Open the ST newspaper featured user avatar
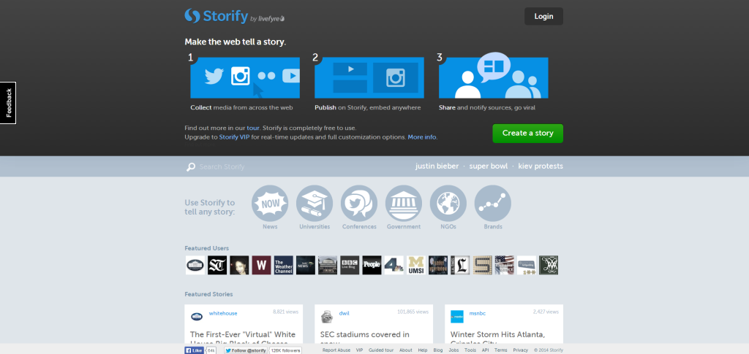 (217, 265)
